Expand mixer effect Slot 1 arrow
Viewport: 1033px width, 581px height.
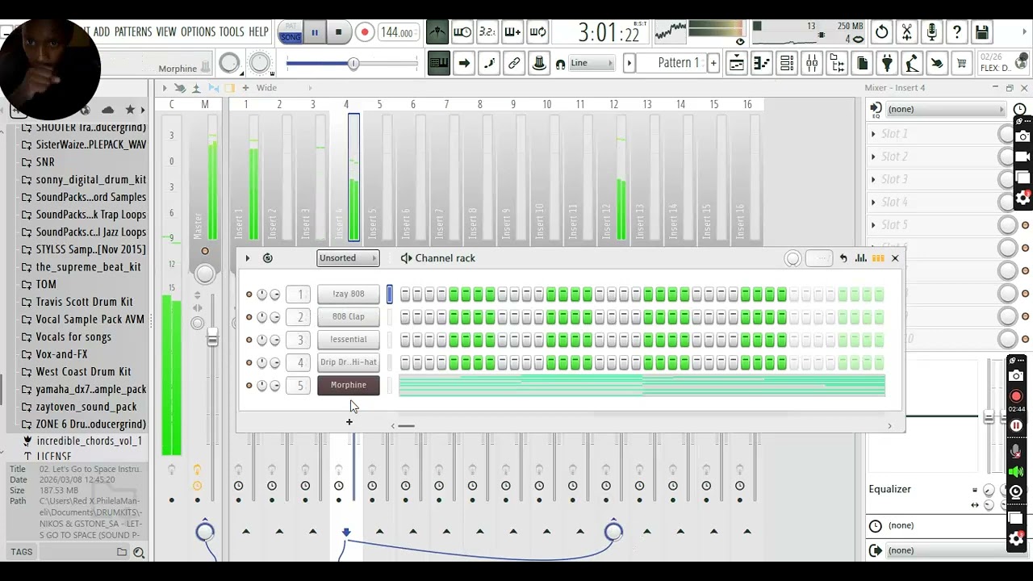click(x=873, y=134)
